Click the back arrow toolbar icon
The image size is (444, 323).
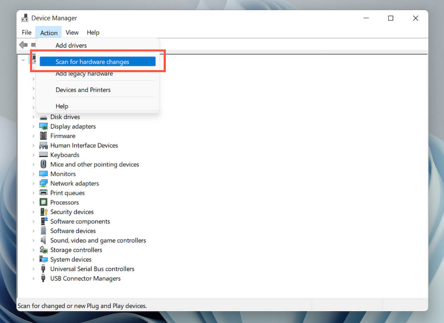23,45
